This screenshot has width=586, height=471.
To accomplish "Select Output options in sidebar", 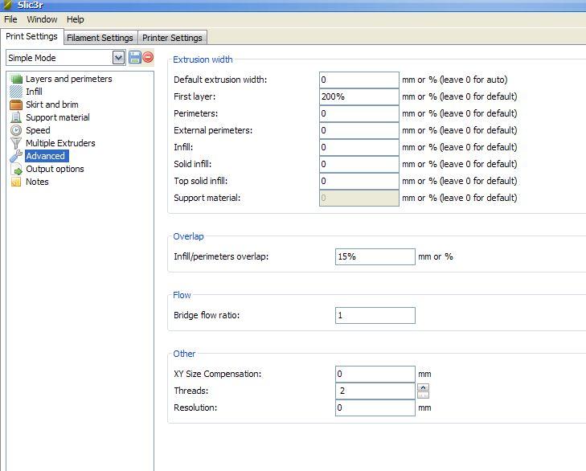I will coord(55,169).
